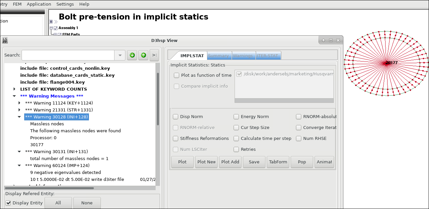429x209 pixels.
Task: Click the green up-arrow search-previous icon
Action: [x=143, y=55]
